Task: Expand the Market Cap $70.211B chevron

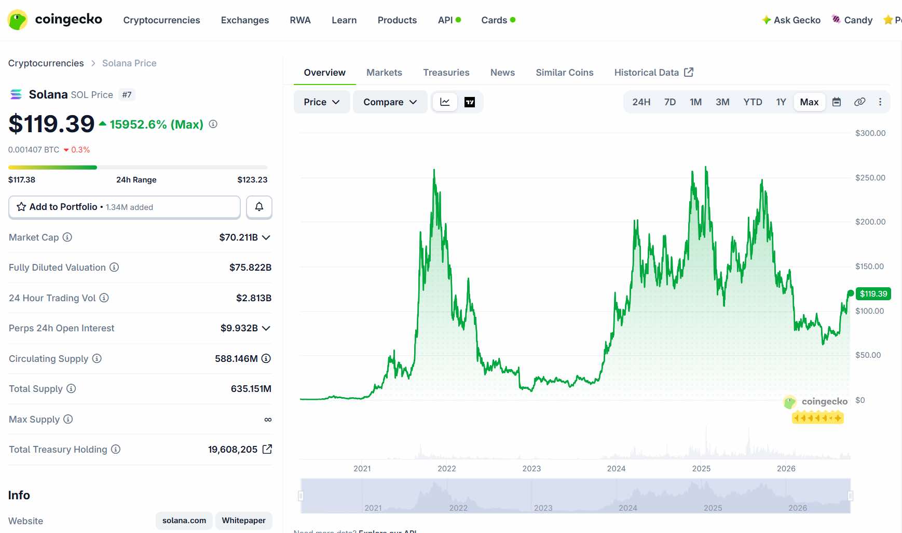Action: 266,237
